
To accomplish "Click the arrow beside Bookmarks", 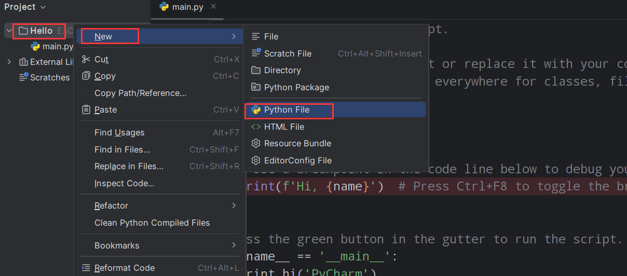I will pos(234,245).
